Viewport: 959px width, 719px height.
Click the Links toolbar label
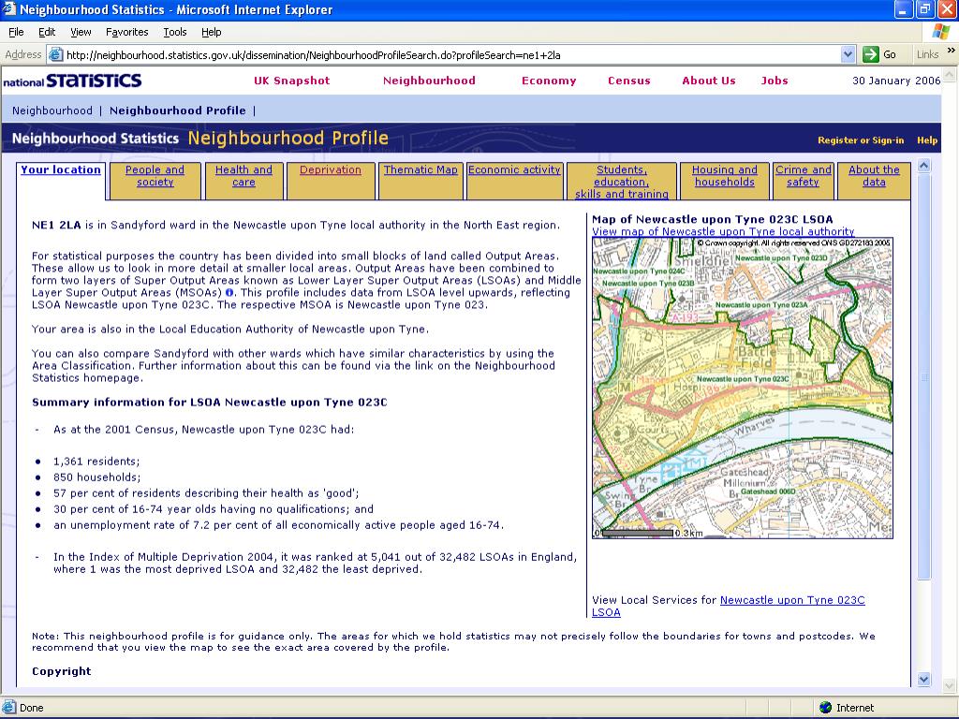[x=927, y=54]
